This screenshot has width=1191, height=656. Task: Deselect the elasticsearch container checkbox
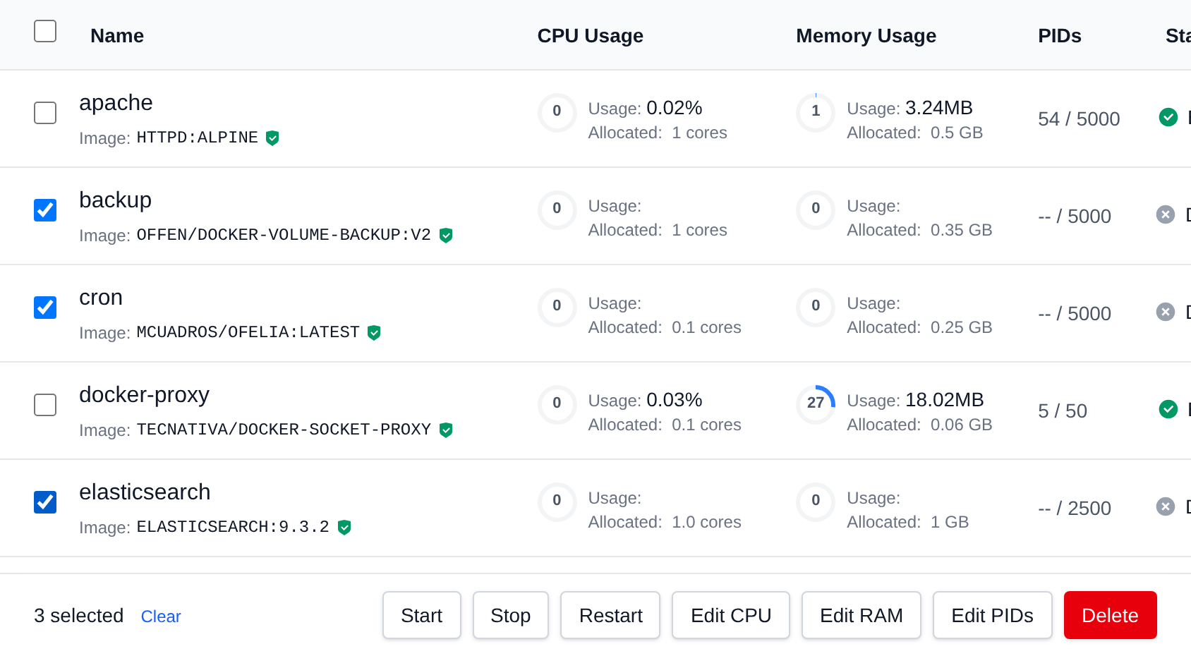point(45,502)
